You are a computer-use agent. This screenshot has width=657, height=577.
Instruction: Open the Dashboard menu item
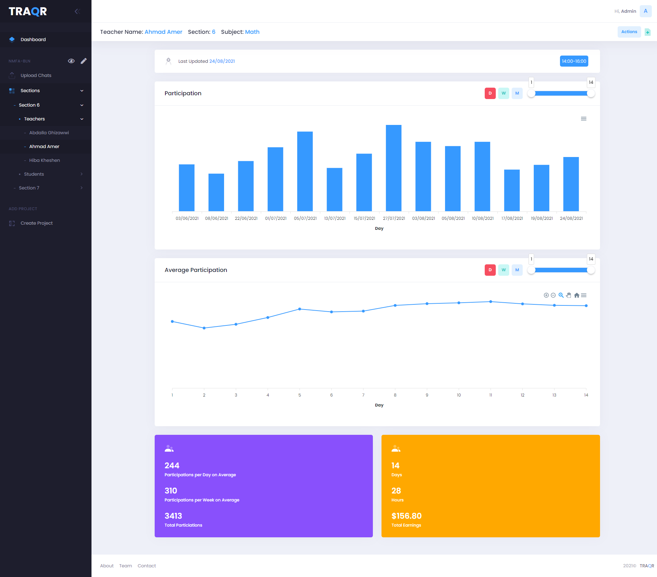pos(46,40)
